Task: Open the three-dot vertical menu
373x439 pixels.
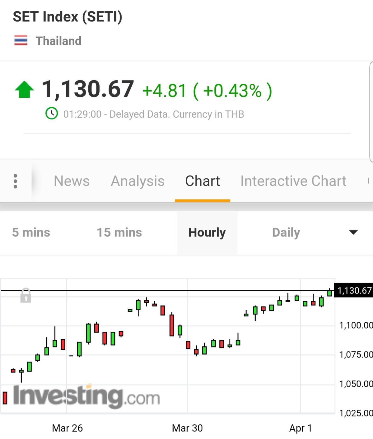Action: (15, 181)
